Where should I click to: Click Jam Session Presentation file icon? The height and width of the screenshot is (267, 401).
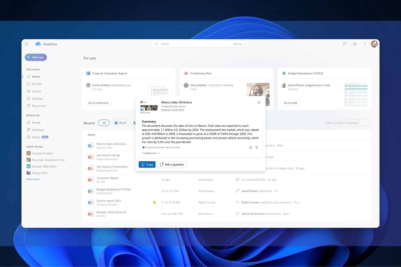91,168
